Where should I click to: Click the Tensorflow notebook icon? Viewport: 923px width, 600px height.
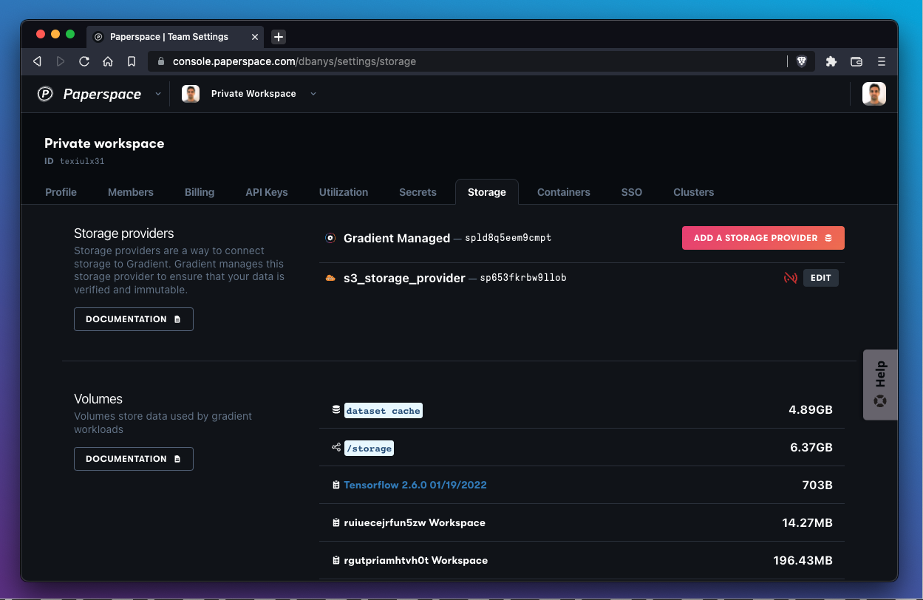tap(336, 485)
